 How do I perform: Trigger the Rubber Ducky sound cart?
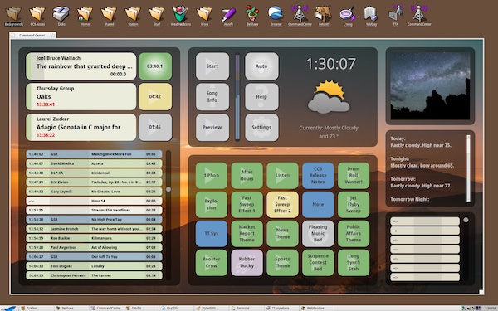point(247,262)
